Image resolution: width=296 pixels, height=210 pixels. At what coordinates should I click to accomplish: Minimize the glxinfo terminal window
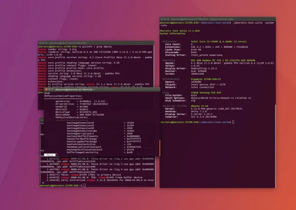coord(43,43)
